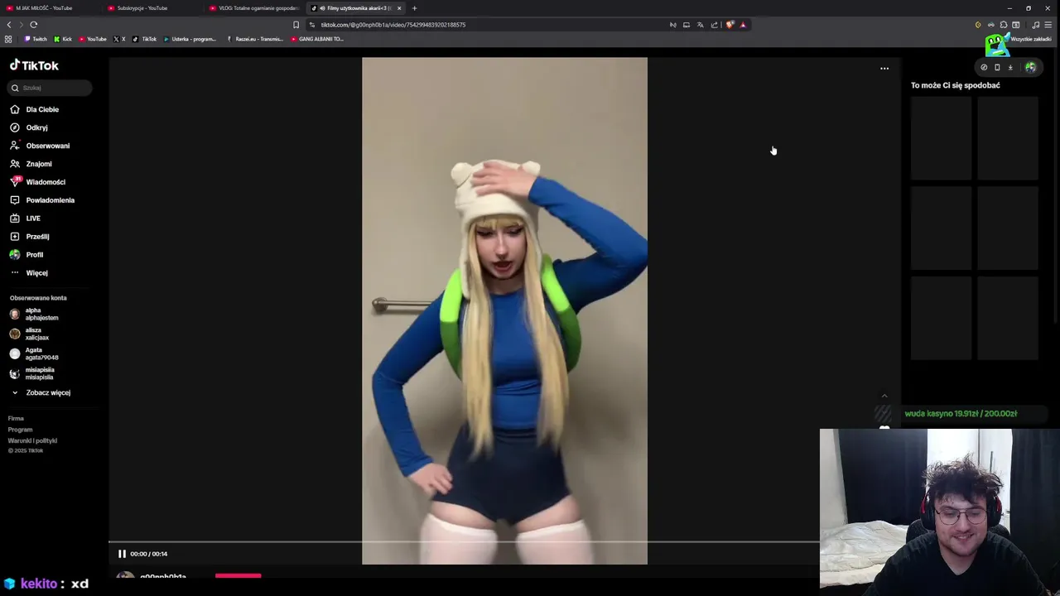Open Wiadomości messages
The image size is (1060, 596).
pyautogui.click(x=37, y=182)
